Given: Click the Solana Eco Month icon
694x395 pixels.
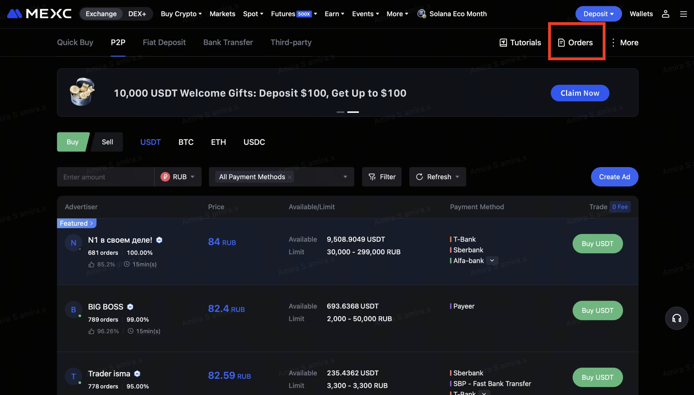Looking at the screenshot, I should [421, 14].
